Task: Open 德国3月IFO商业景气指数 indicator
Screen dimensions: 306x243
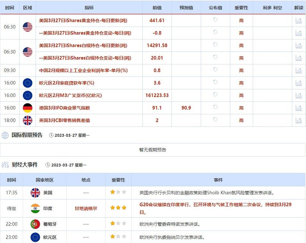Action: point(64,108)
